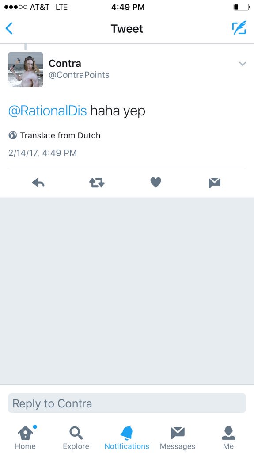The image size is (254, 453).
Task: Open the @RationalDis mention link
Action: click(x=48, y=111)
